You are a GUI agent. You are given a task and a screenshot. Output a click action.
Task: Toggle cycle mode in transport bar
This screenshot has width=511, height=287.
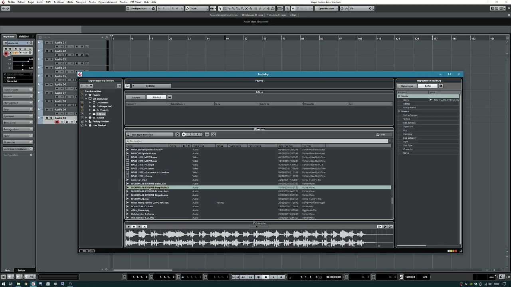pyautogui.click(x=258, y=277)
